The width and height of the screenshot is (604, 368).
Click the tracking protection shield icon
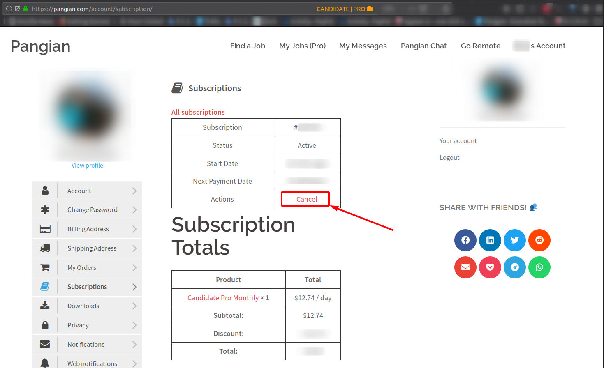point(17,9)
